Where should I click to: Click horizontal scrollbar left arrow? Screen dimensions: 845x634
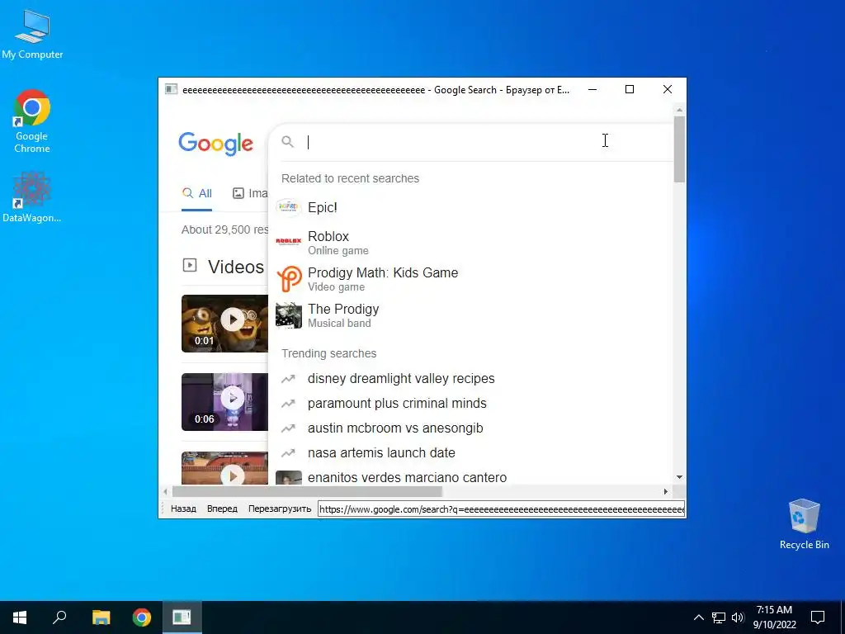coord(165,492)
